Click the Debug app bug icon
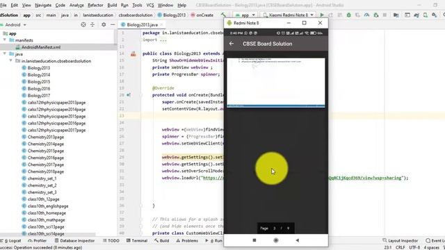 tap(349, 15)
